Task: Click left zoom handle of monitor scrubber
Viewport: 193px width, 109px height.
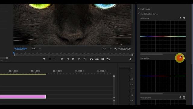Action: pos(14,55)
